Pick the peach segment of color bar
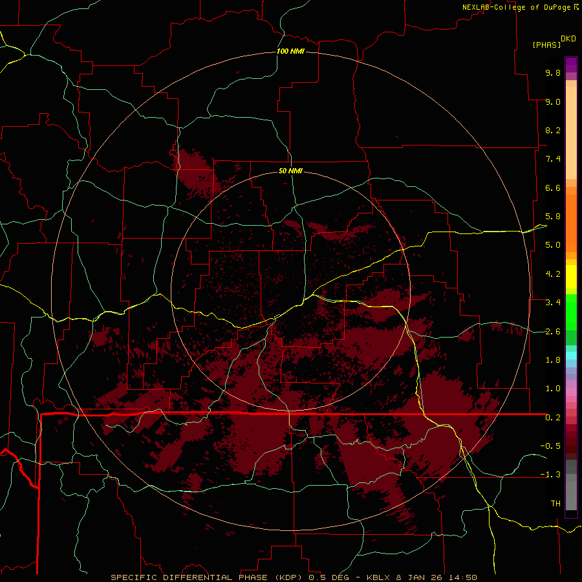The image size is (582, 582). [571, 134]
